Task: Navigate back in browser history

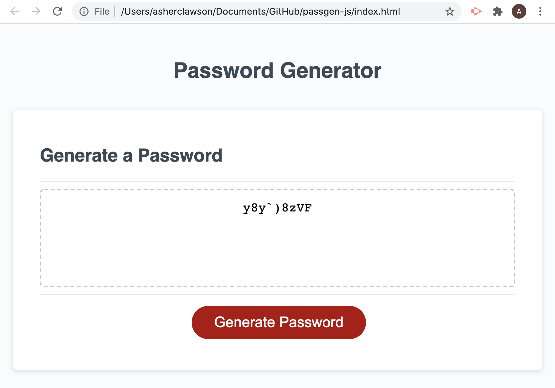Action: 14,11
